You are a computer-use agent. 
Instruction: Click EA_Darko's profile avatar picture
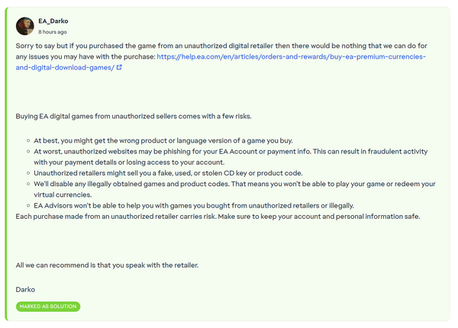point(24,26)
